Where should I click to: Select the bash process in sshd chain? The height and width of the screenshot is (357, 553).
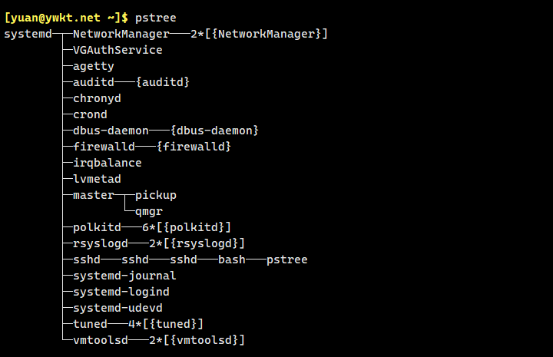232,259
